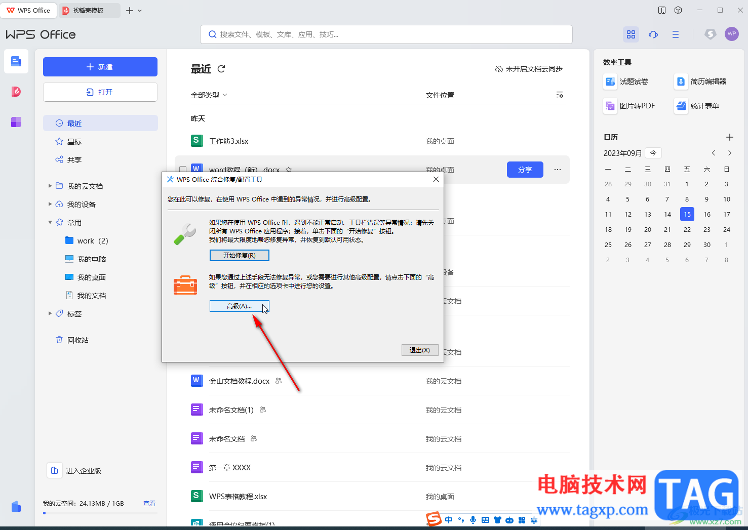The width and height of the screenshot is (748, 530).
Task: Add a new calendar event
Action: [730, 137]
